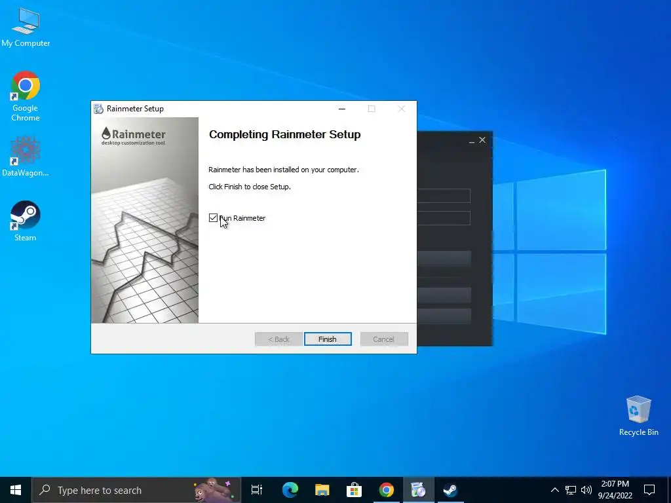Click the taskbar search box
This screenshot has width=671, height=503.
136,490
